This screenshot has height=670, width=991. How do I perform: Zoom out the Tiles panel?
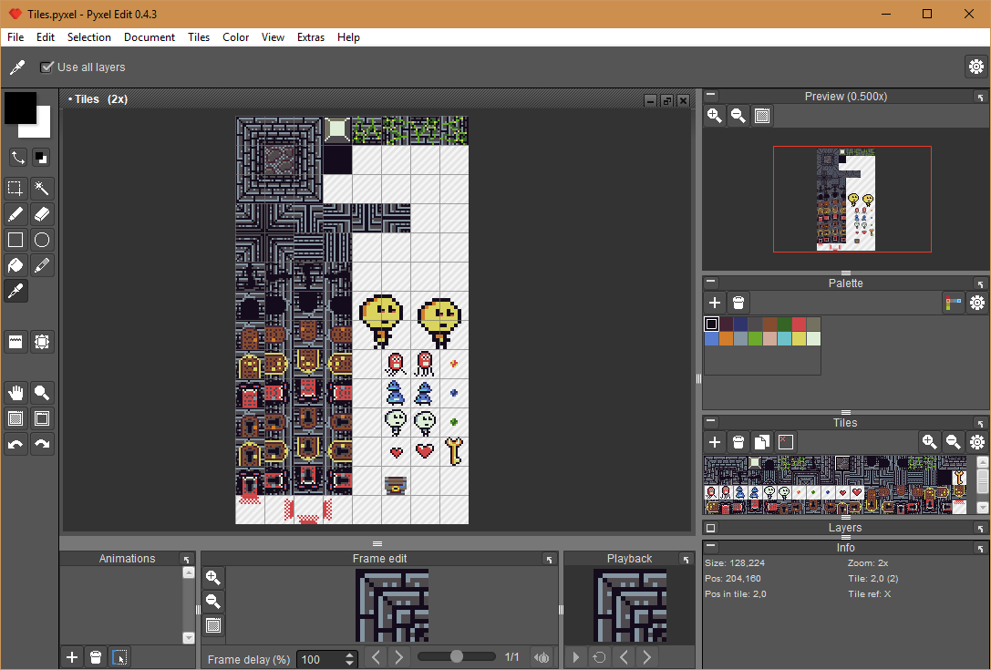[x=953, y=442]
